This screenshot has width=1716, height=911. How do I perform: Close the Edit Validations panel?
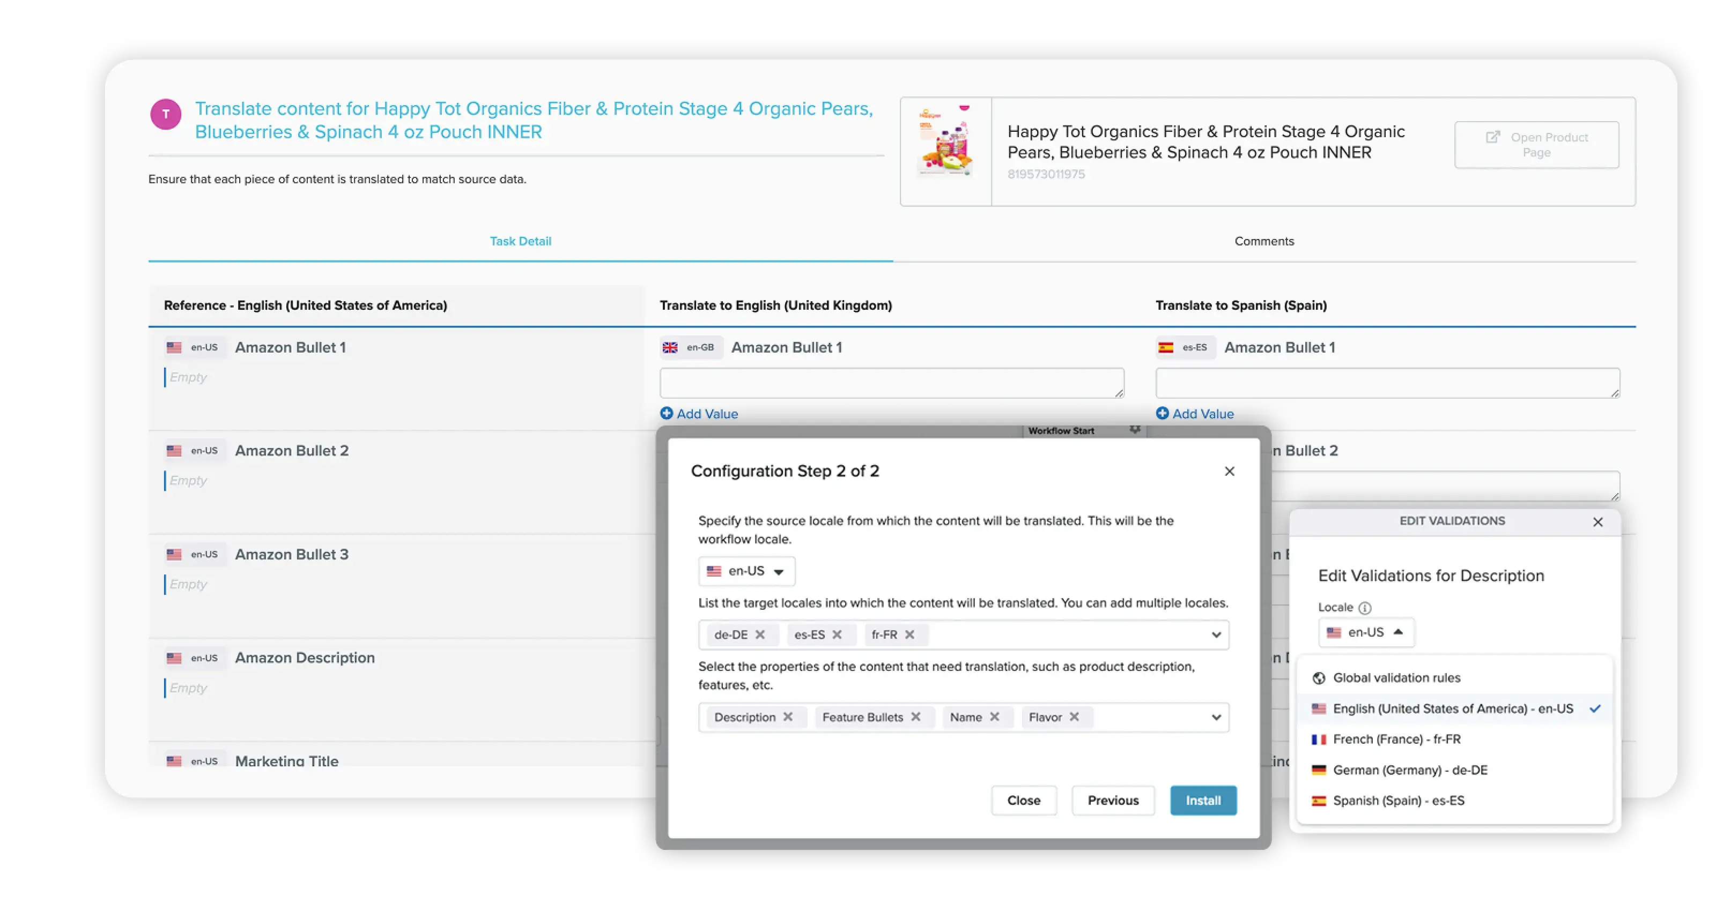tap(1598, 522)
